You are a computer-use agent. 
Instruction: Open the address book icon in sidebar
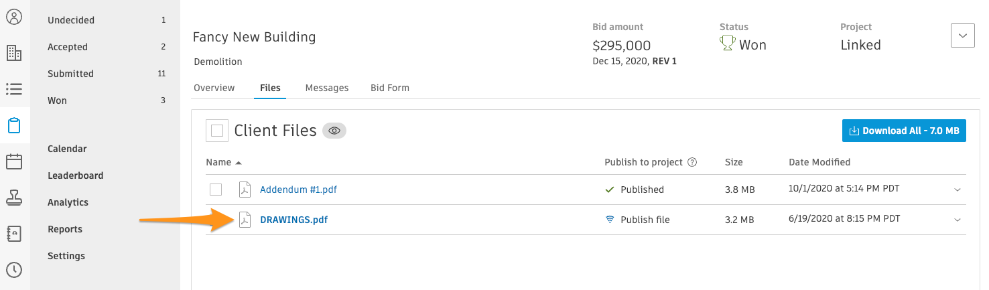(14, 234)
